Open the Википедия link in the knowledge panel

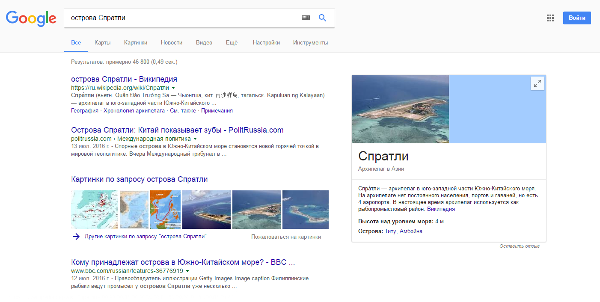441,209
